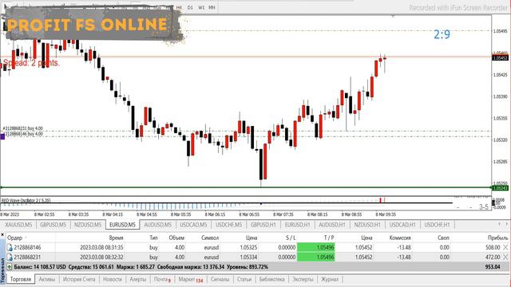Image resolution: width=511 pixels, height=287 pixels.
Task: Click the green T/P cell of order 2128868231
Action: tap(316, 257)
